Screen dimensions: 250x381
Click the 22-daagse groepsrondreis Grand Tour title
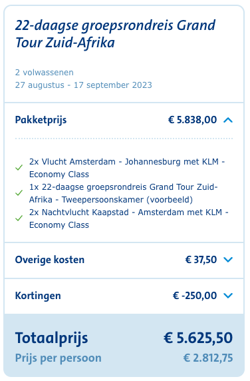115,34
